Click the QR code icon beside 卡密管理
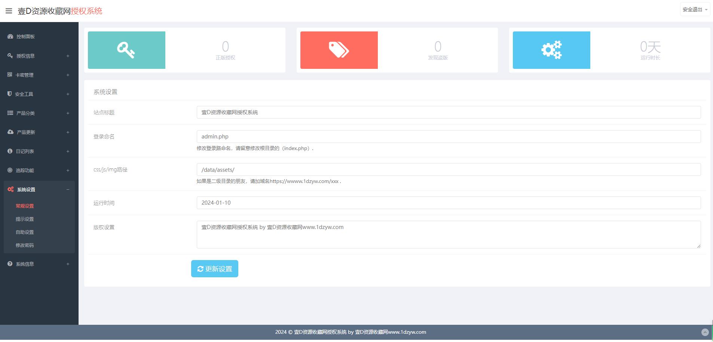Image resolution: width=713 pixels, height=342 pixels. [10, 74]
